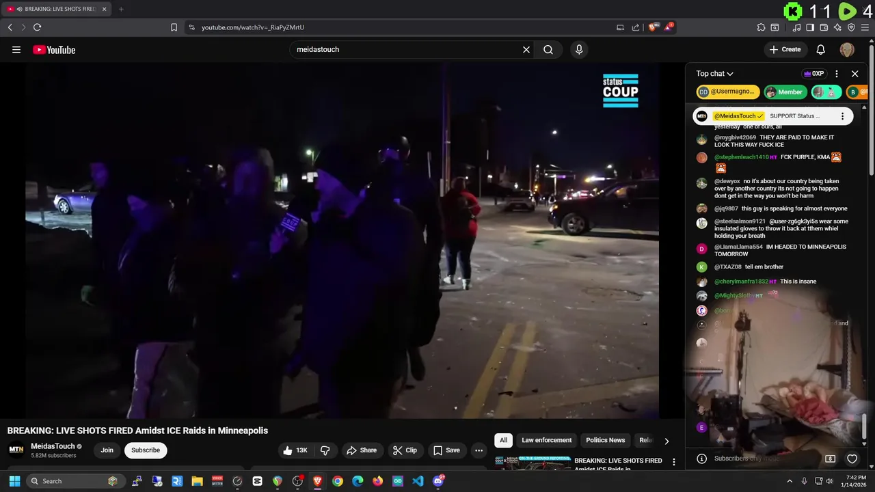Open the pinned MeidasTouch message menu
The height and width of the screenshot is (492, 875).
coord(843,116)
